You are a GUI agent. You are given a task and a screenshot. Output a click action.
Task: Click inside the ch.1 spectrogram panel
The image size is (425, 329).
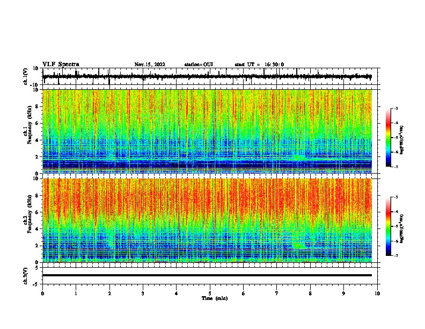(207, 131)
